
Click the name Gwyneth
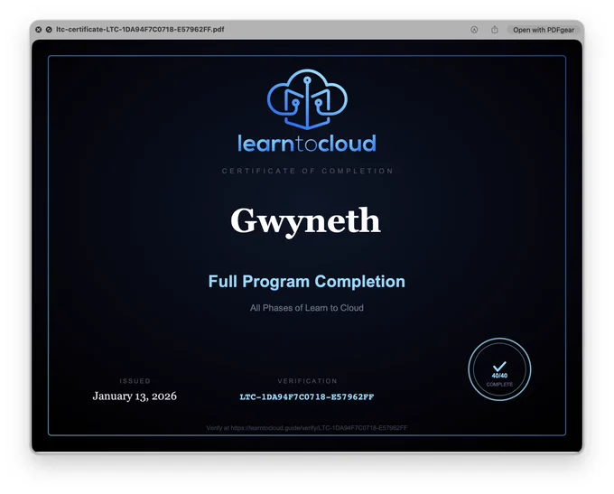[x=305, y=221]
